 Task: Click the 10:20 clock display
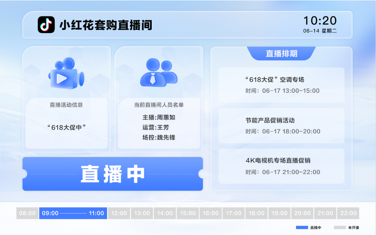[320, 21]
